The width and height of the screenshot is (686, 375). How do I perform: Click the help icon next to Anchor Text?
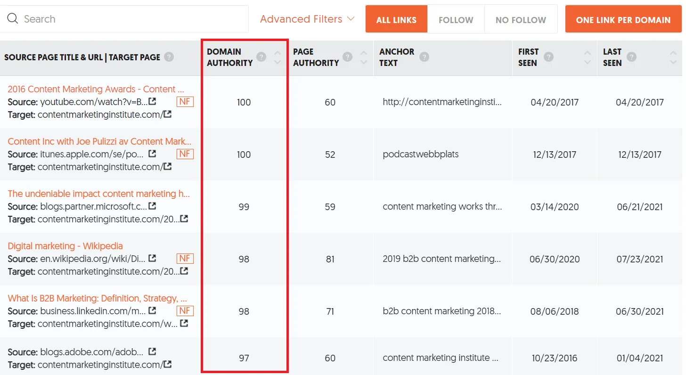pos(424,57)
